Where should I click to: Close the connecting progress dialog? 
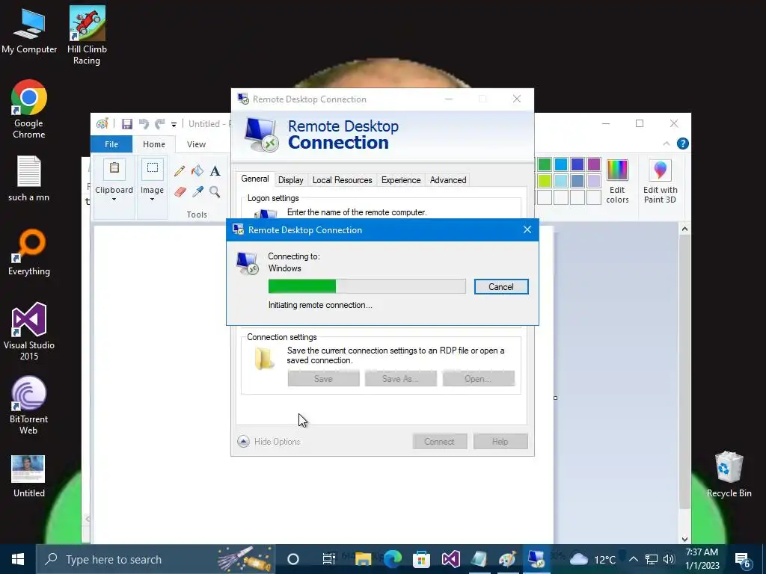click(527, 229)
